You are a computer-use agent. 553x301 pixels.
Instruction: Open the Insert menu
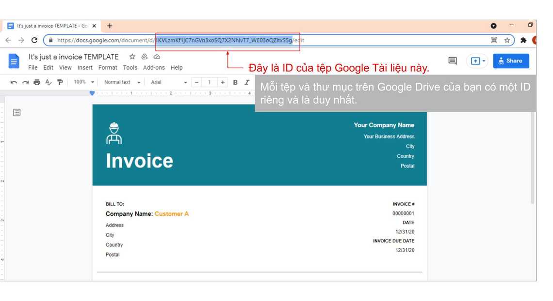tap(85, 68)
